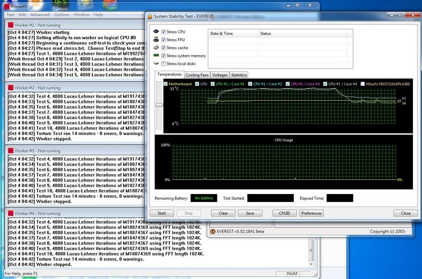This screenshot has width=422, height=279.
Task: Click the Test Started field
Action: (271, 198)
